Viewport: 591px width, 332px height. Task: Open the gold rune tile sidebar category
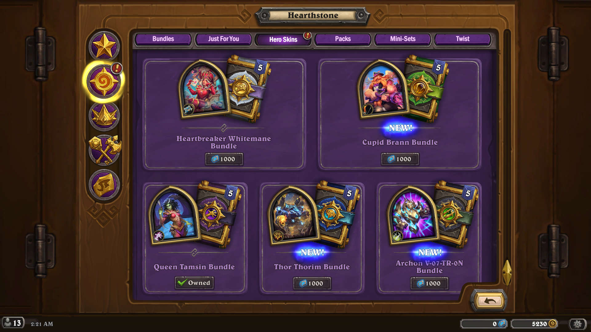(104, 185)
